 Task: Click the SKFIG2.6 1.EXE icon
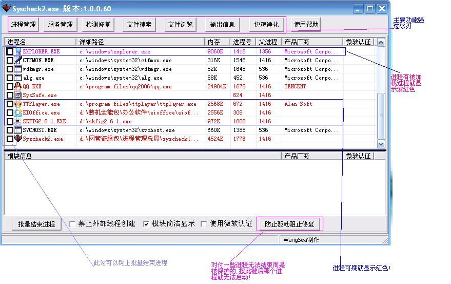(x=18, y=121)
